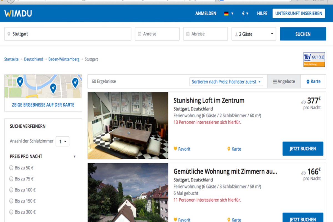Viewport: 333px width, 222px height.
Task: Click the Karte pin icon for Stunishing Loft
Action: [229, 149]
